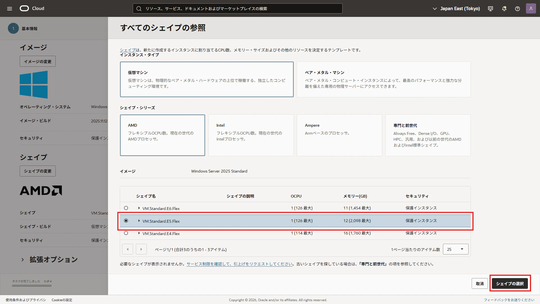Click the 1 (114 最大) OCPU cell

[302, 233]
